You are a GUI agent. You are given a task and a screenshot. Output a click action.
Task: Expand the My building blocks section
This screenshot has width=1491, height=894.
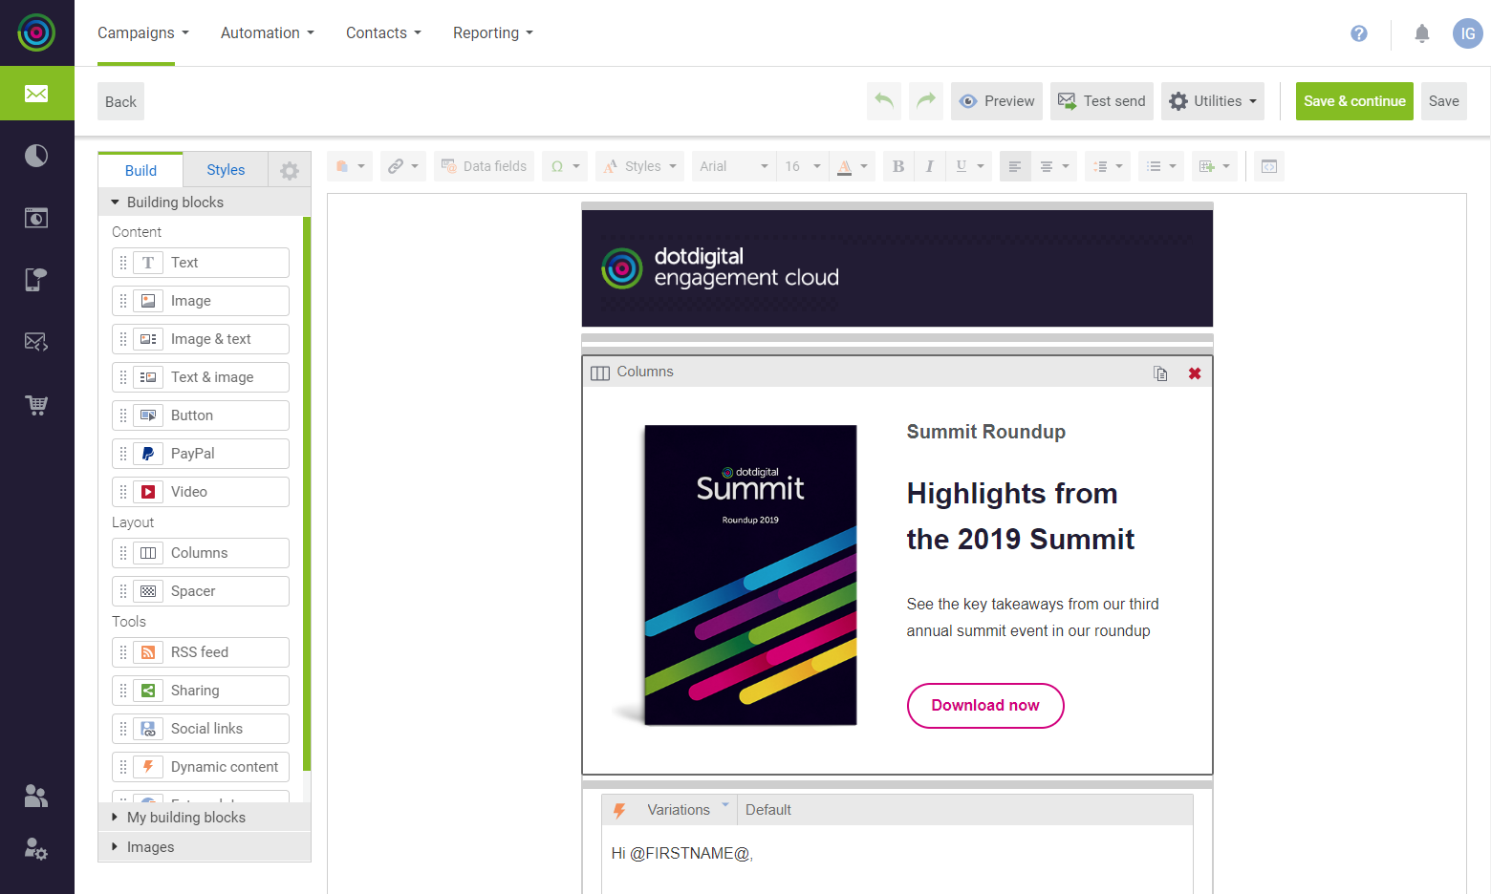click(x=186, y=817)
